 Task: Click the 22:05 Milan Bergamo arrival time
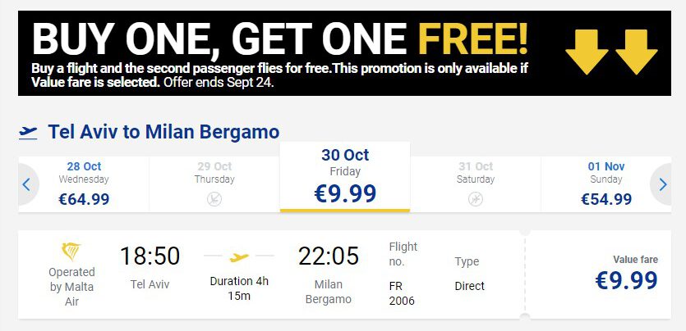(328, 256)
